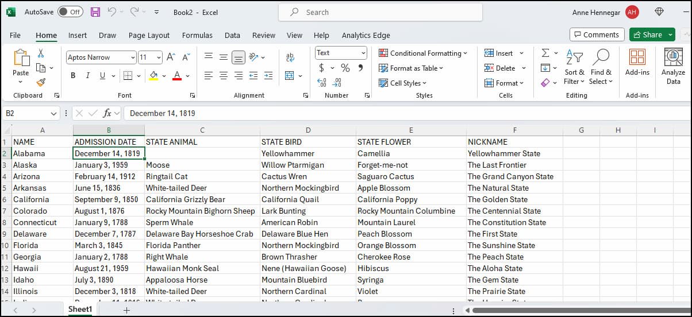Viewport: 692px width, 317px height.
Task: Open the Find & Select menu
Action: [601, 67]
